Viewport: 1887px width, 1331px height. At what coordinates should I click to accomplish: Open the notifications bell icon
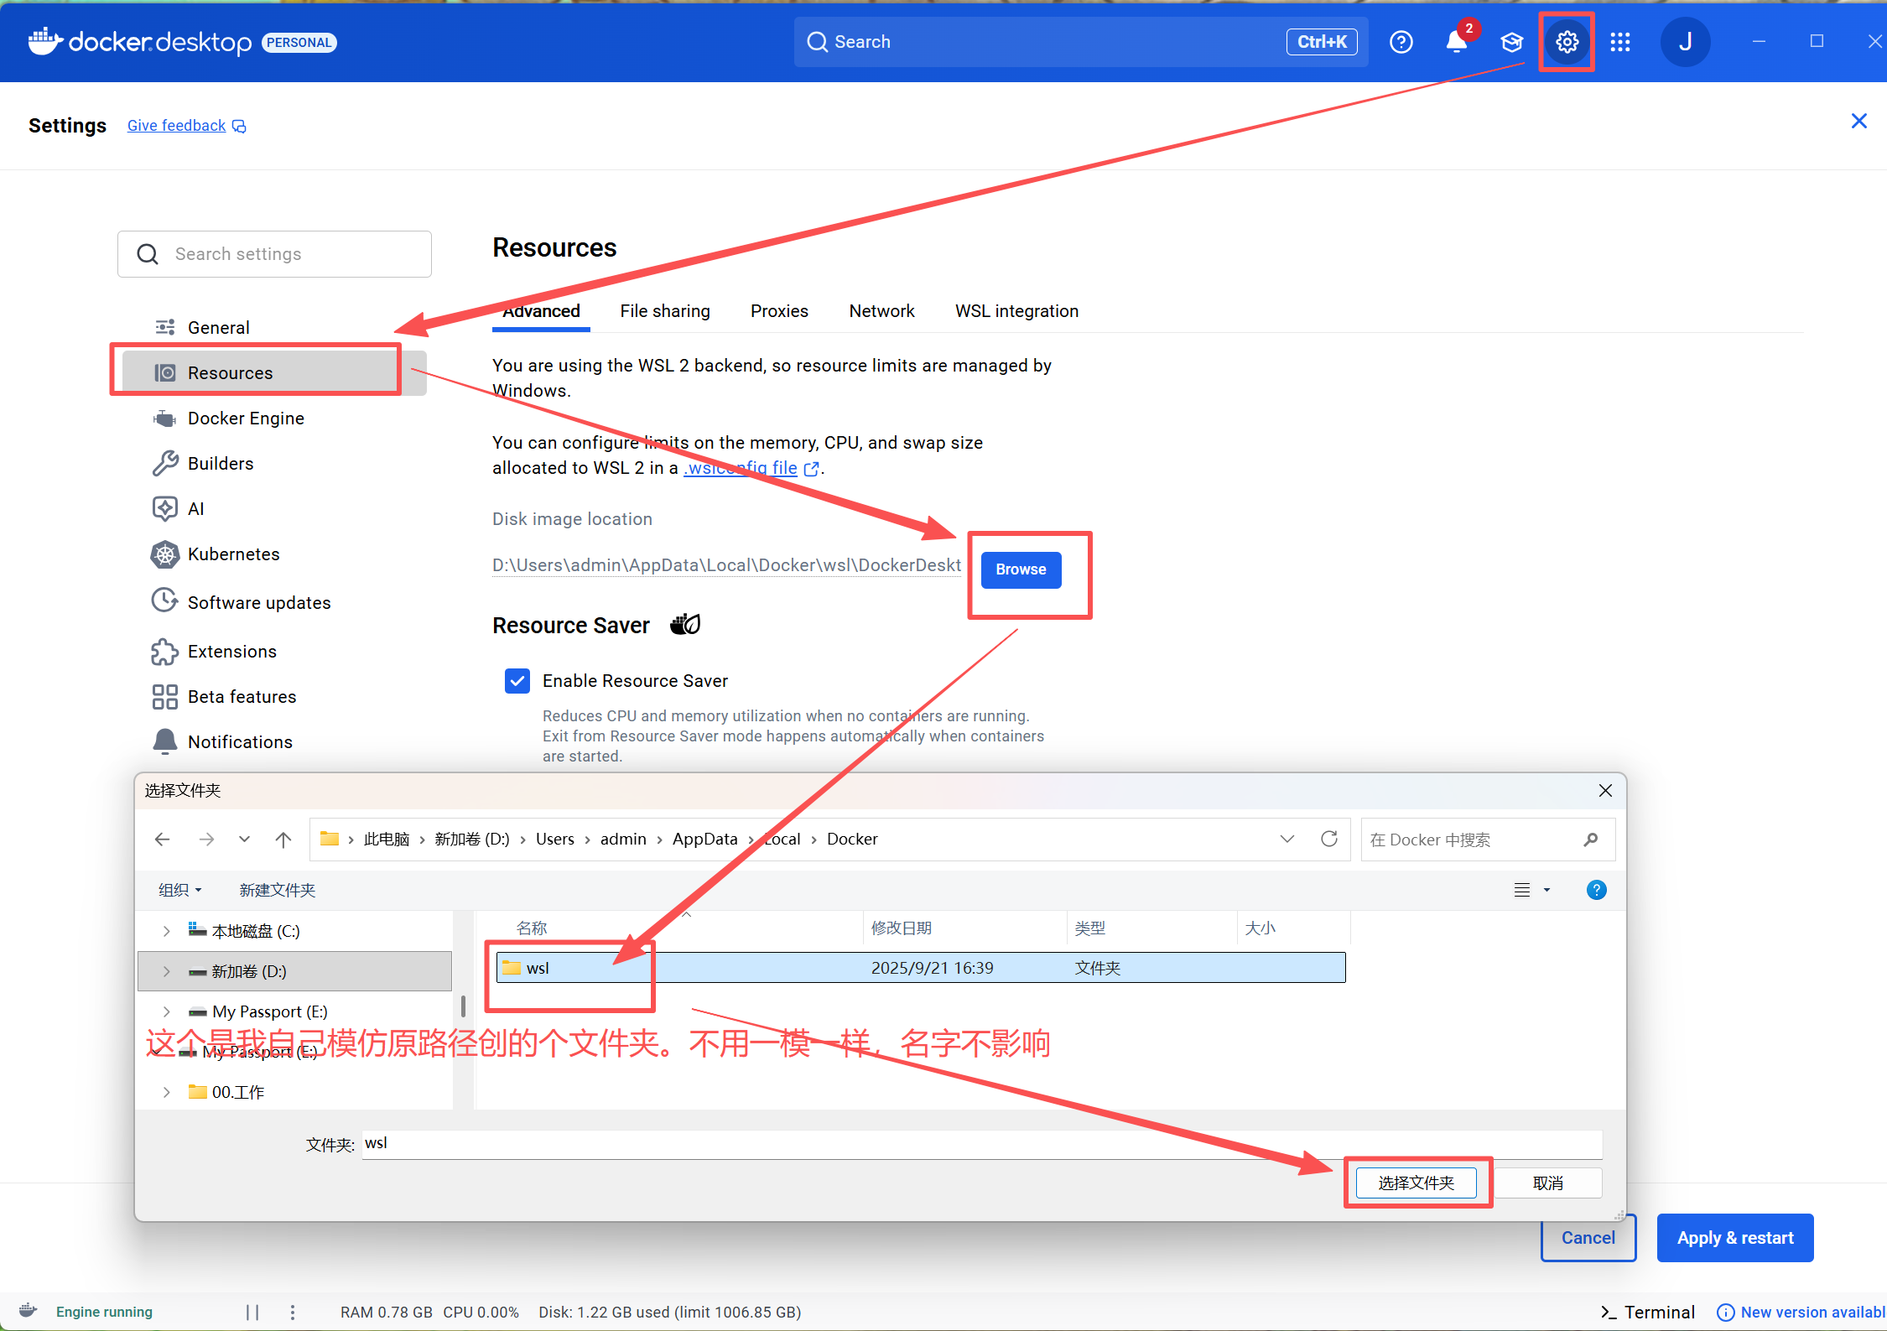point(1457,42)
